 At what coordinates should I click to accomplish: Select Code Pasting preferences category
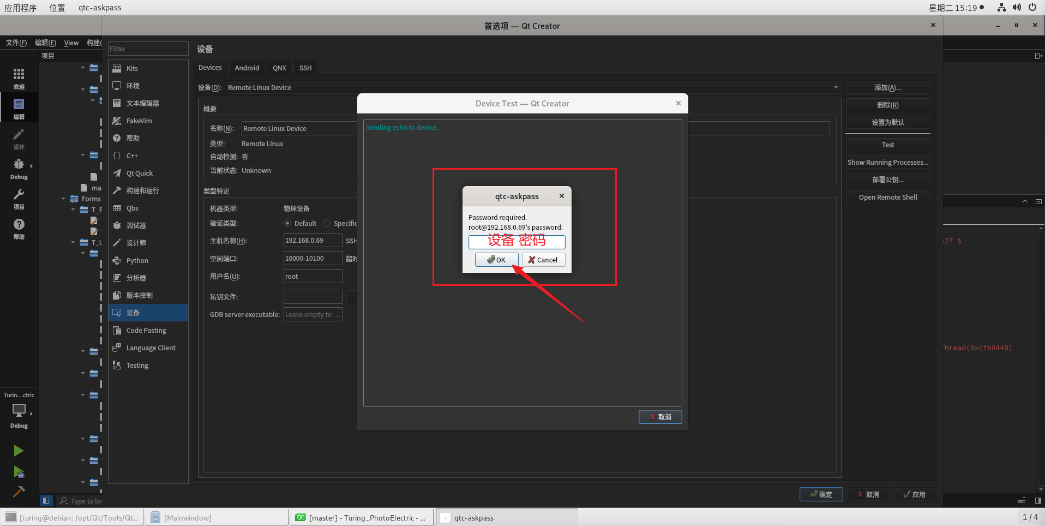coord(148,330)
